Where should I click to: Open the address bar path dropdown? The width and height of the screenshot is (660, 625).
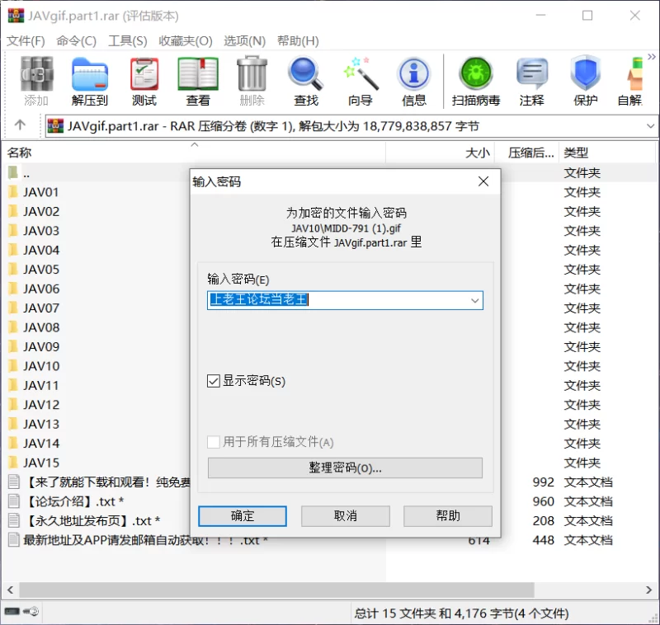tap(650, 126)
